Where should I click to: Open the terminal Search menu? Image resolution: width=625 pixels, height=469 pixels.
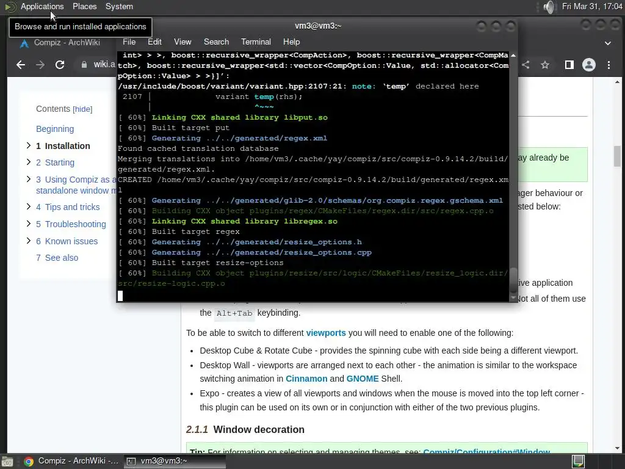click(217, 42)
